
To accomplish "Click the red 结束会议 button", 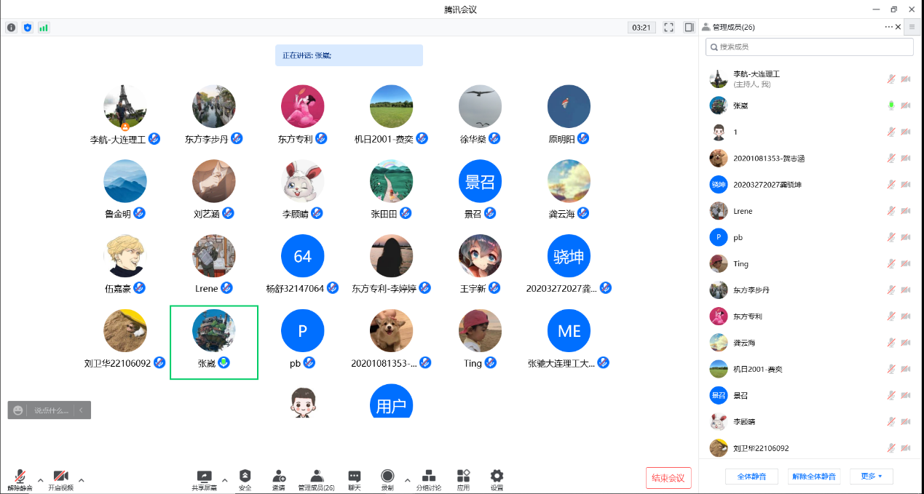I will pyautogui.click(x=668, y=478).
